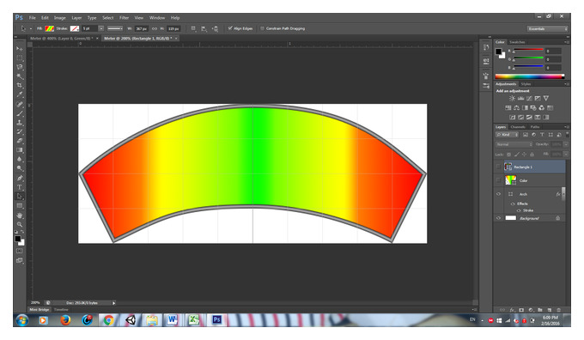The image size is (584, 340).
Task: Select the Zoom tool
Action: [20, 224]
